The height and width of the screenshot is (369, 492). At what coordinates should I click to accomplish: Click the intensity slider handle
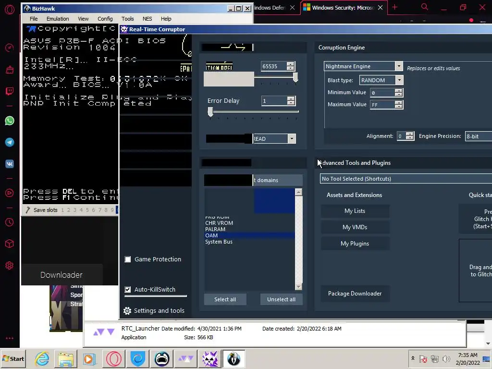pyautogui.click(x=295, y=77)
